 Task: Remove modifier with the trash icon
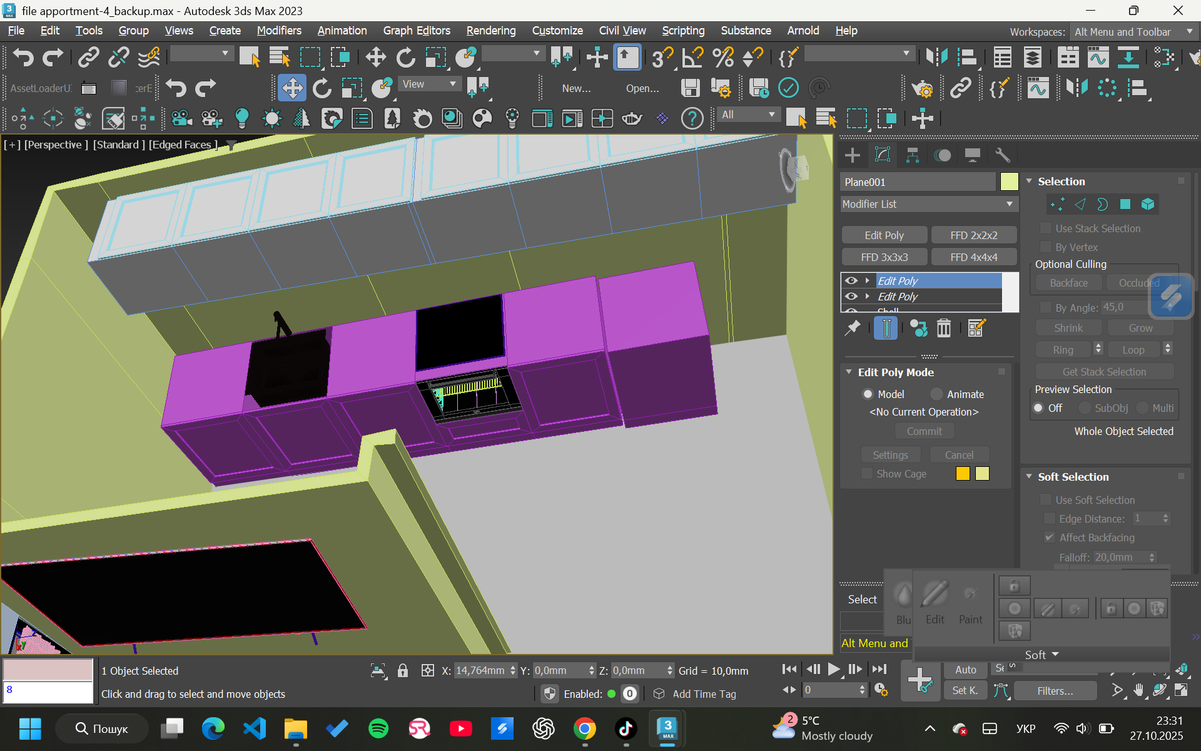(944, 328)
